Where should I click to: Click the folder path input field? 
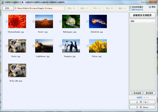pos(39,8)
